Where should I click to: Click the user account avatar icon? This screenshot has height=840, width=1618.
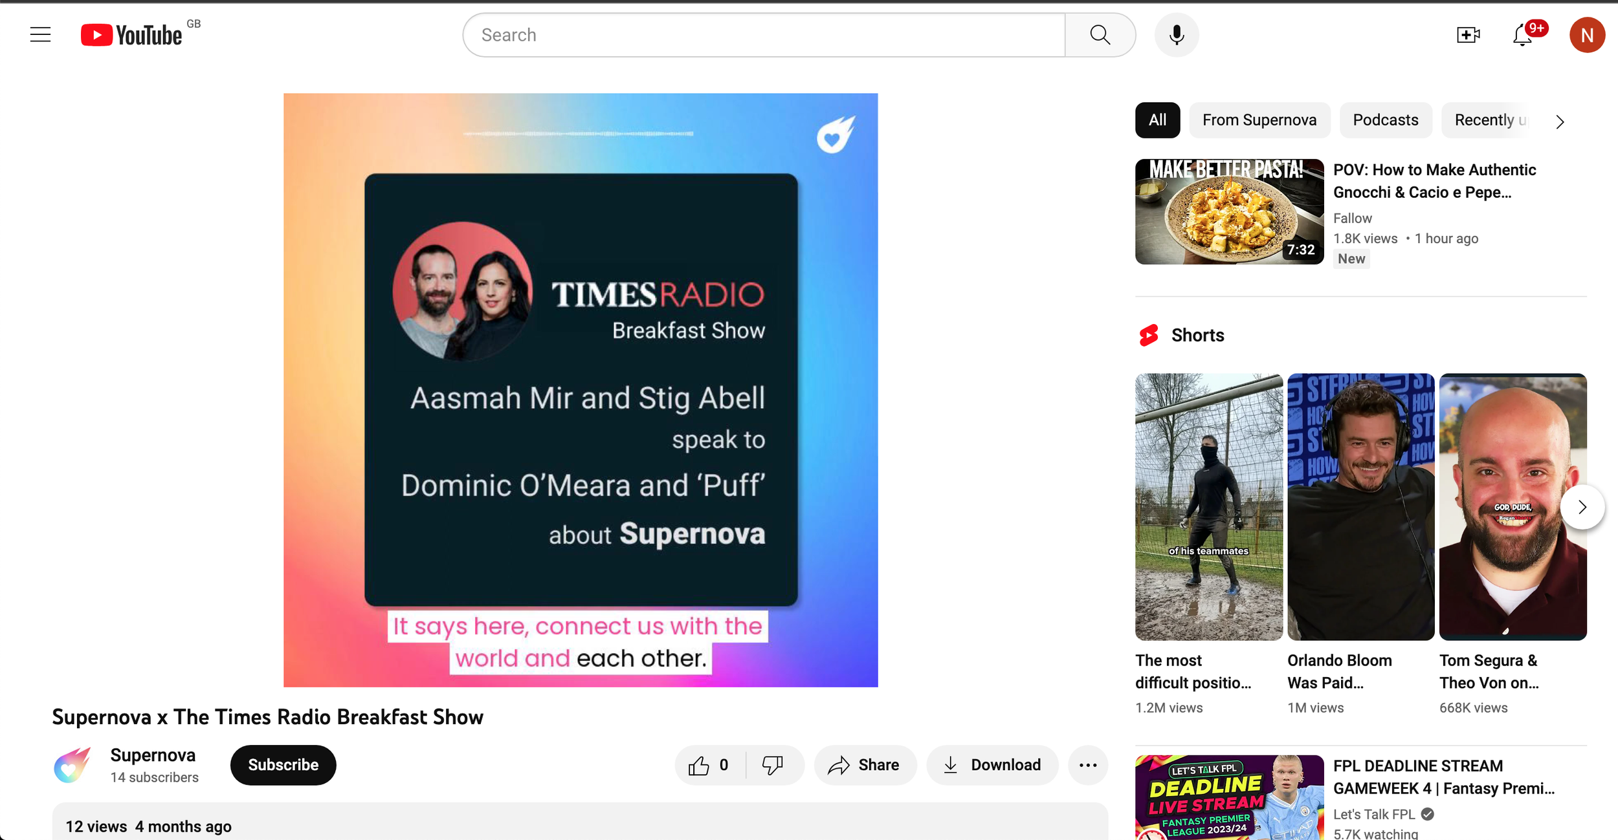pos(1588,34)
